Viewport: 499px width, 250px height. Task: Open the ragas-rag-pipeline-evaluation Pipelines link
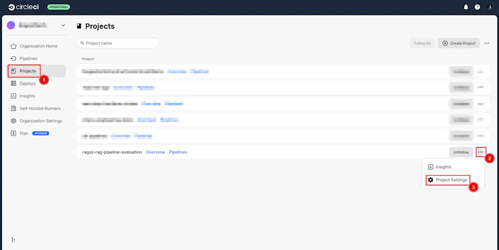tap(178, 152)
